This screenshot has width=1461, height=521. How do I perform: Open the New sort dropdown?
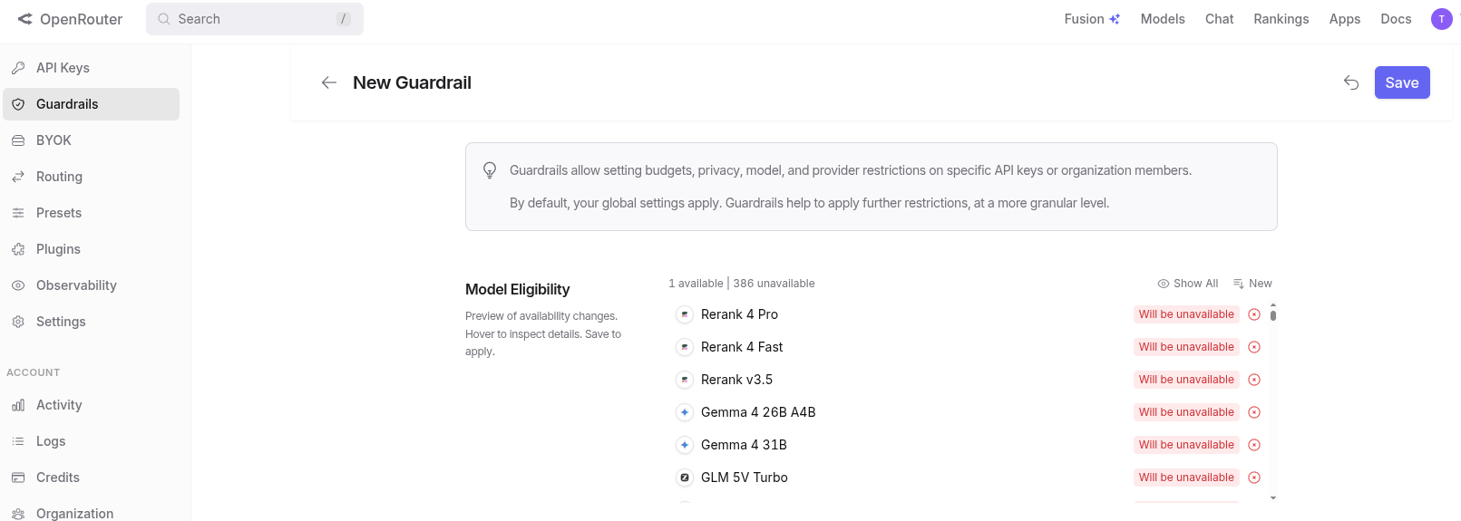click(x=1252, y=284)
